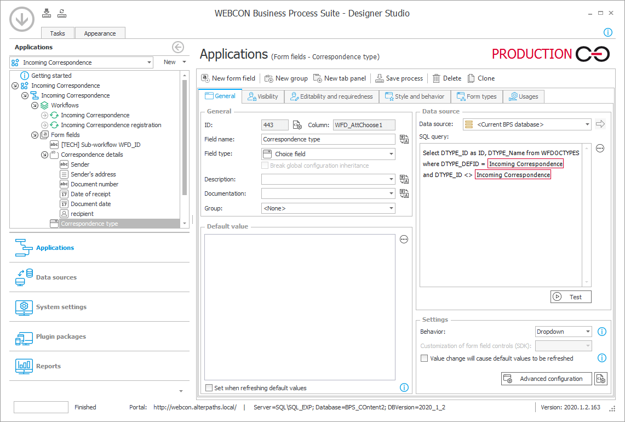Click the back arrow in Applications panel header
The height and width of the screenshot is (422, 625).
click(178, 47)
